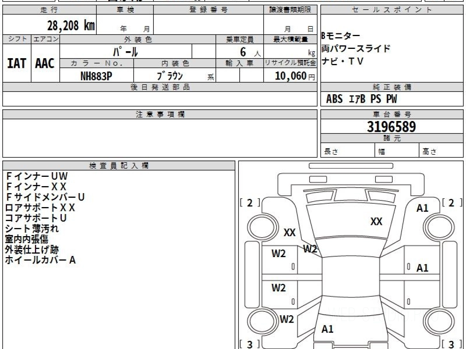The image size is (466, 349).
Task: Click the パール exterior color value
Action: [125, 52]
